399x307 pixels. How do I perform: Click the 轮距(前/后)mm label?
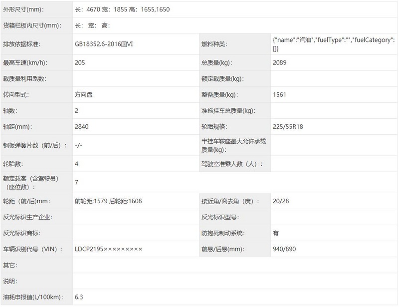click(x=26, y=201)
